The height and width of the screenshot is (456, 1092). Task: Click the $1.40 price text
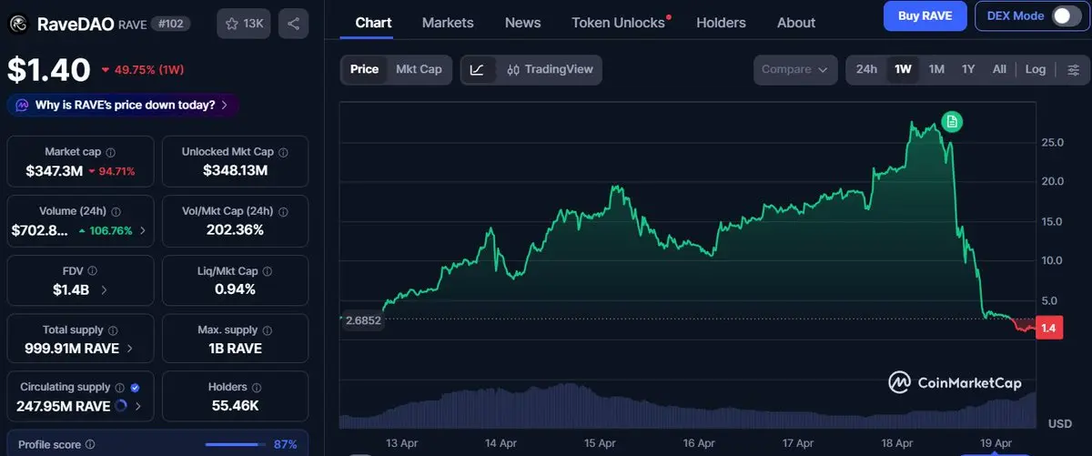pyautogui.click(x=49, y=70)
